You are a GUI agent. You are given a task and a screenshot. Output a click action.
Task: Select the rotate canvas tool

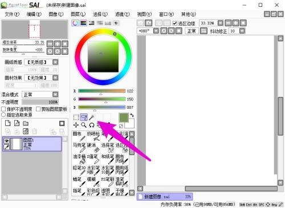tap(92, 125)
